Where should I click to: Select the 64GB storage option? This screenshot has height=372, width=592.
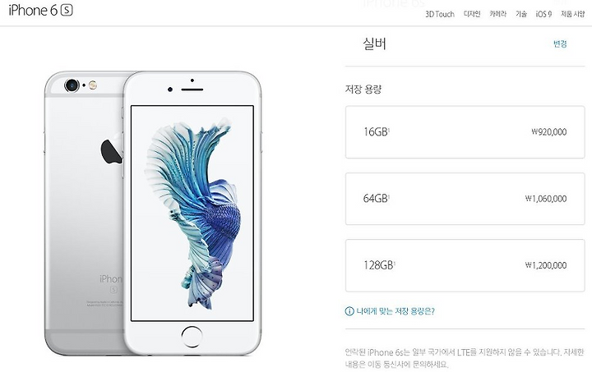click(x=465, y=199)
